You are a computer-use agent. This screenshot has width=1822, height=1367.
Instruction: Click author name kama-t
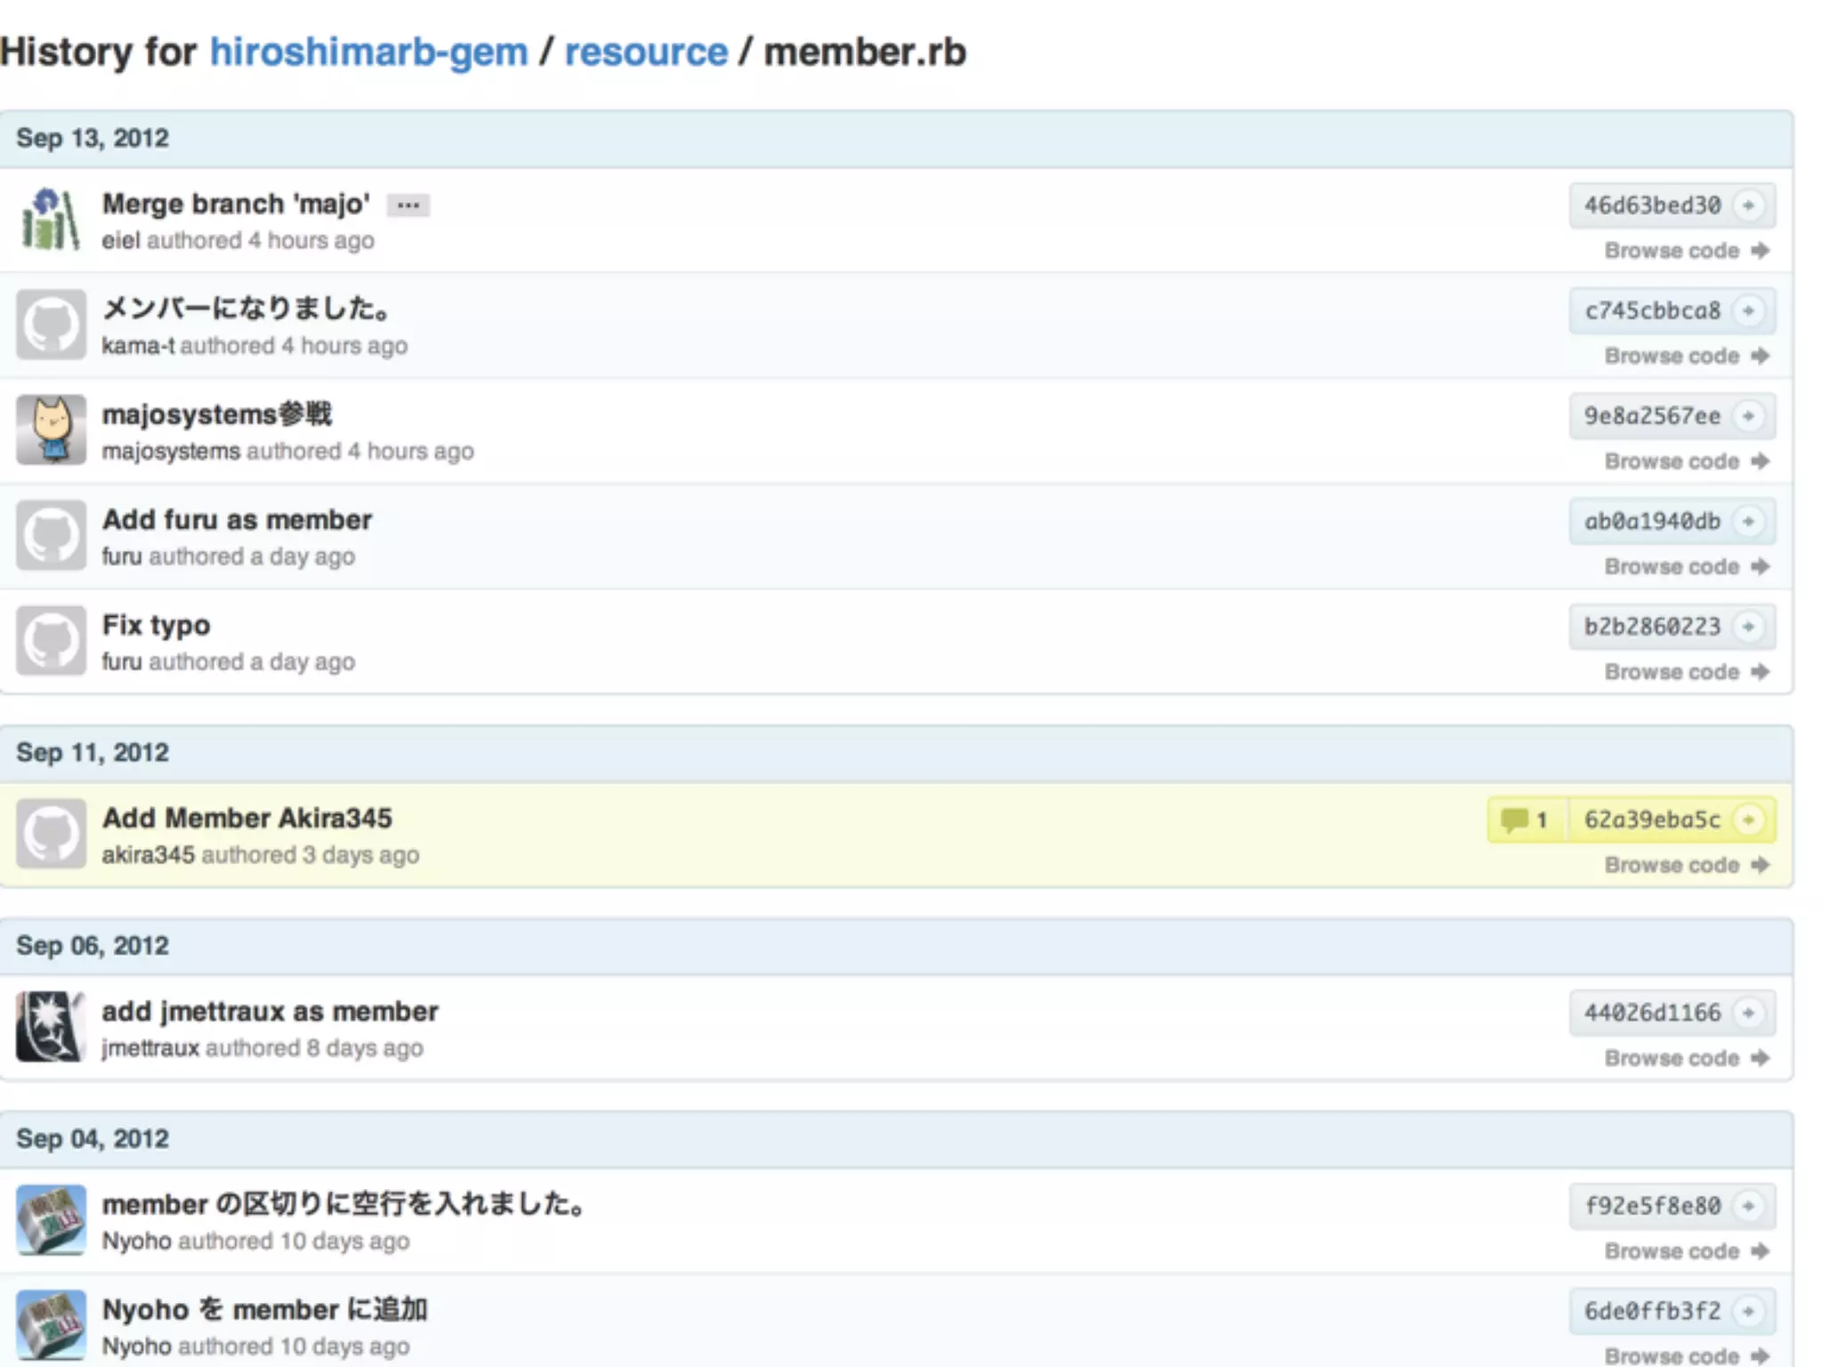tap(138, 345)
